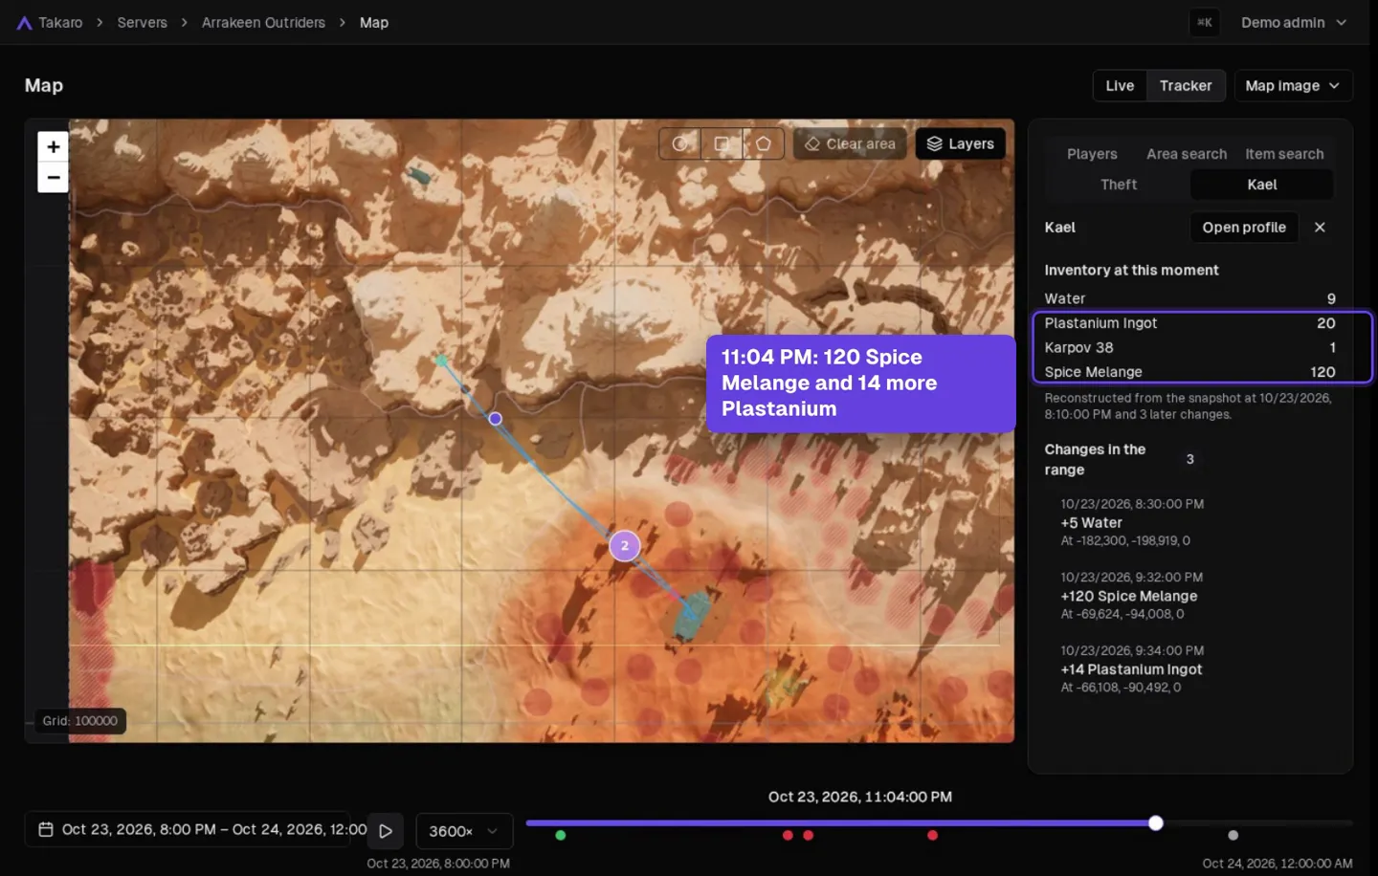Clear the drawn area

(x=850, y=143)
